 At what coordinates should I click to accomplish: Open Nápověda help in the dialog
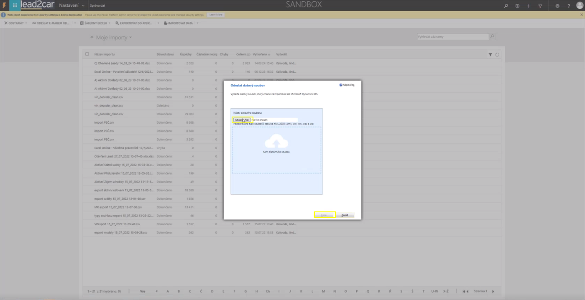pyautogui.click(x=347, y=85)
